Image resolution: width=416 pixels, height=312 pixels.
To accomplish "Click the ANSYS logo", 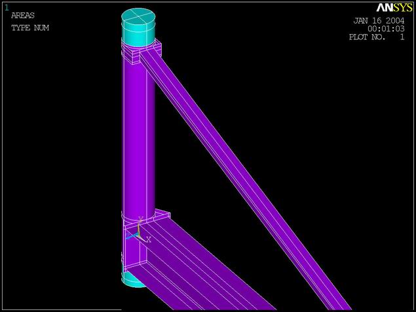I will pos(394,8).
